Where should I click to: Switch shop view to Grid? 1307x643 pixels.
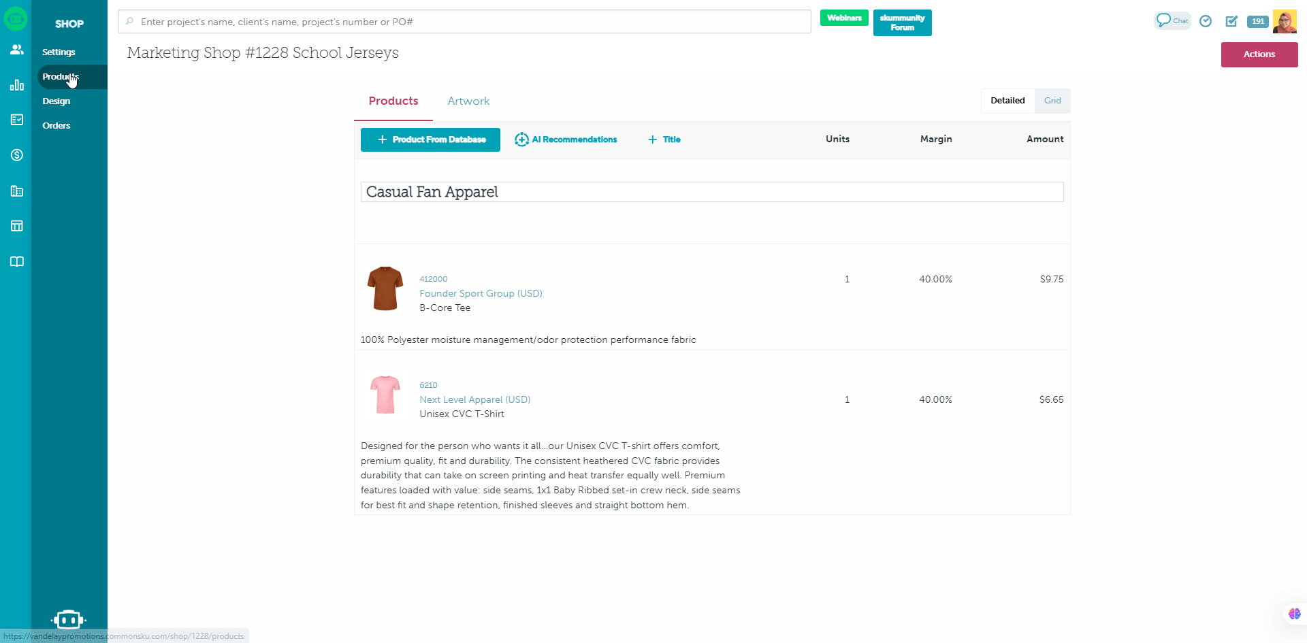coord(1052,100)
